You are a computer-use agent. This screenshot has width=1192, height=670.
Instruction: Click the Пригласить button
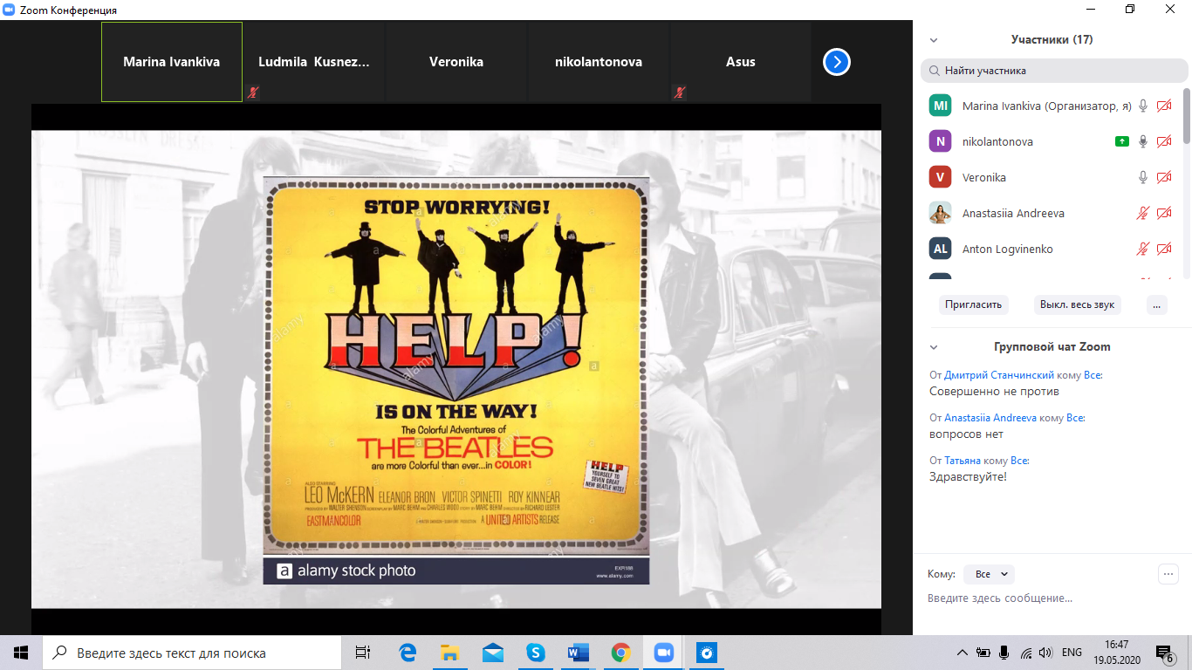click(x=975, y=304)
